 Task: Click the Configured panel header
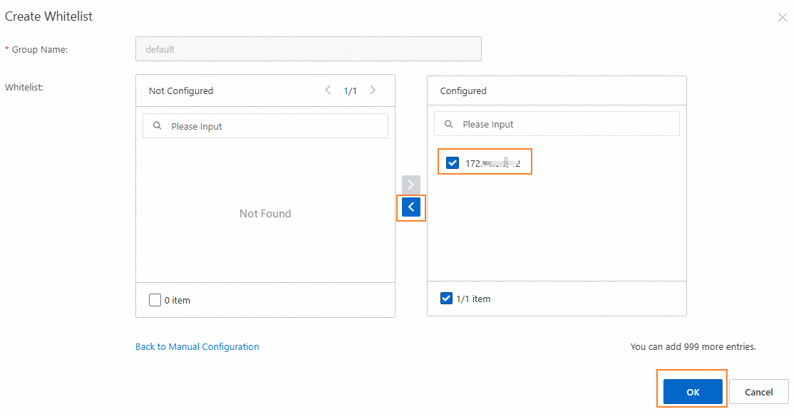463,90
